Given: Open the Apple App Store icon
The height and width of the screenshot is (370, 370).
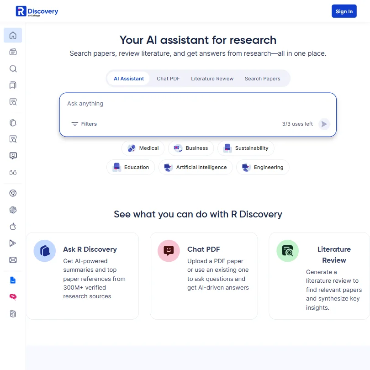Looking at the screenshot, I should (13, 227).
